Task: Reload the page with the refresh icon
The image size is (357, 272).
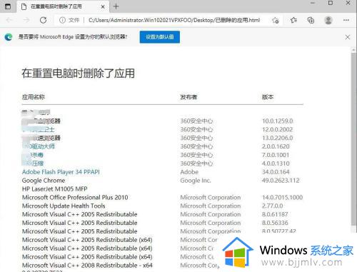Action: (44, 20)
